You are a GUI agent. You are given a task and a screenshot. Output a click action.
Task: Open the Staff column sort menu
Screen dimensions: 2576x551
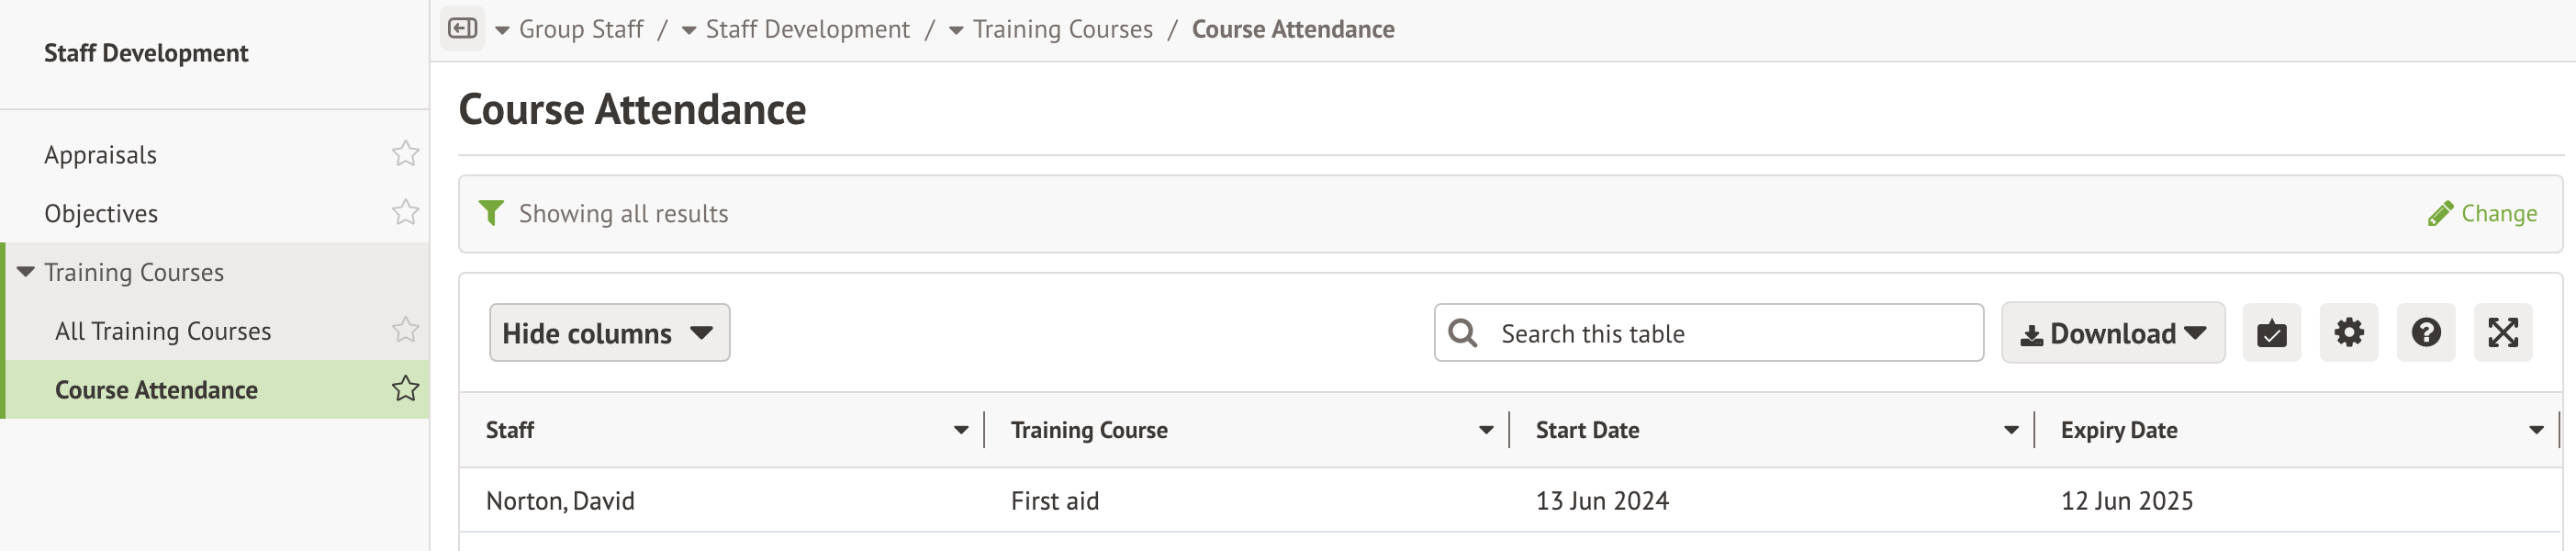[x=960, y=430]
